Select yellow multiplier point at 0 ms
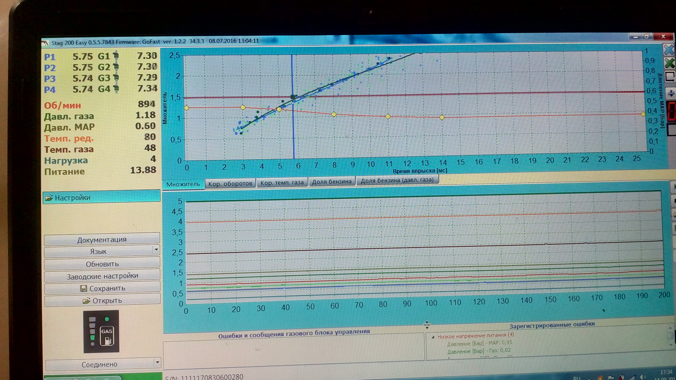This screenshot has height=380, width=676. [187, 108]
